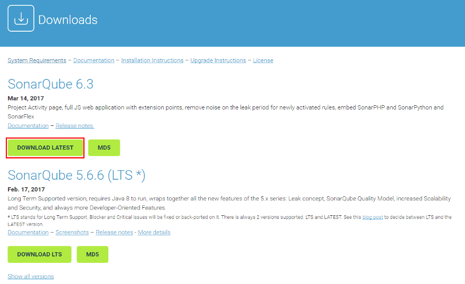The height and width of the screenshot is (284, 465).
Task: Open the blog post link in the LTS note
Action: [373, 217]
